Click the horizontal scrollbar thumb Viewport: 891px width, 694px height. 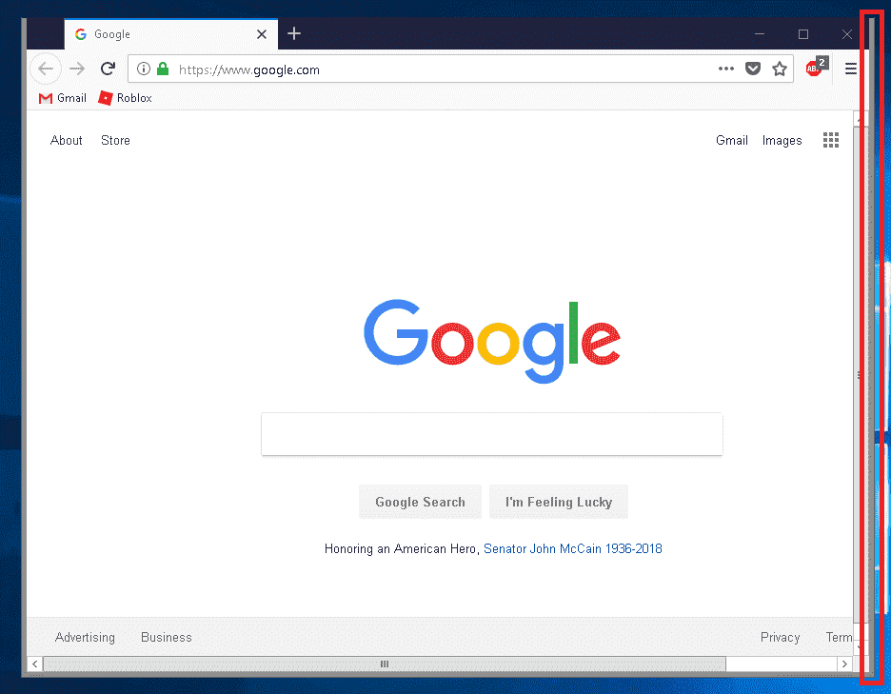[385, 664]
